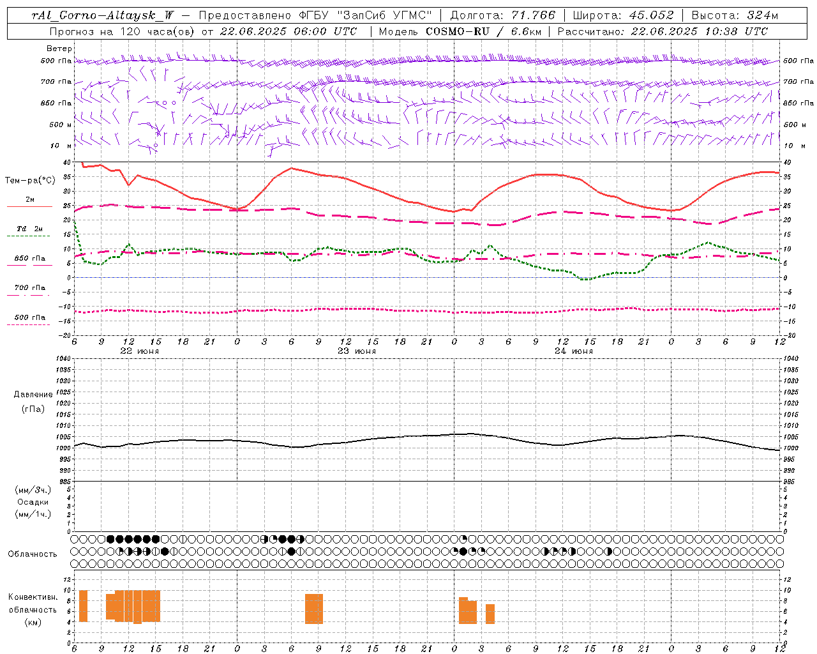The height and width of the screenshot is (654, 817).
Task: Click the Высота: 324м field
Action: click(735, 15)
